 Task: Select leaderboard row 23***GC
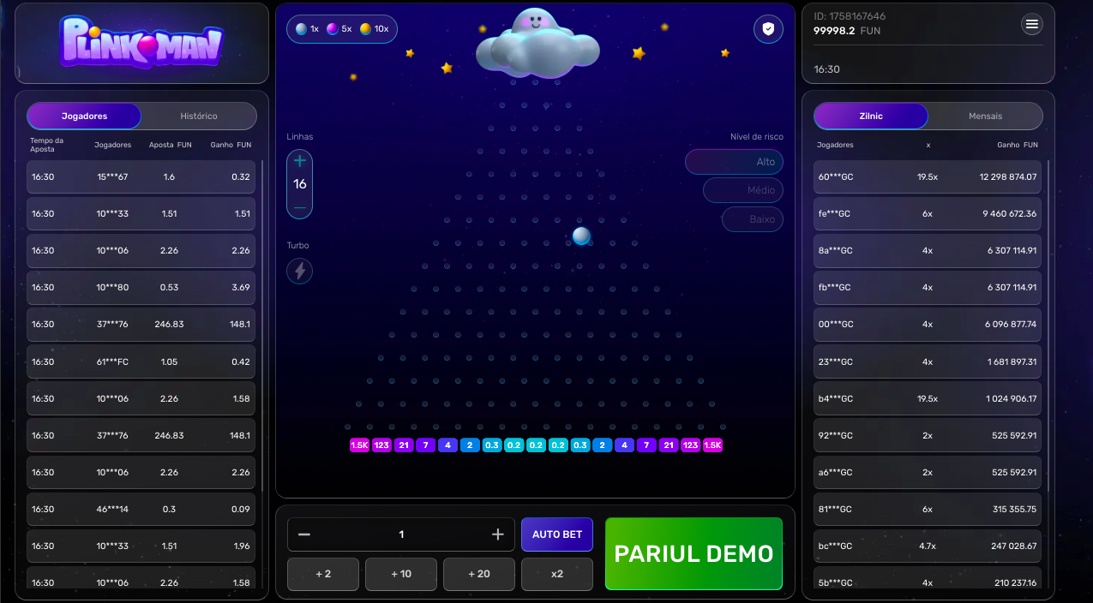[928, 361]
